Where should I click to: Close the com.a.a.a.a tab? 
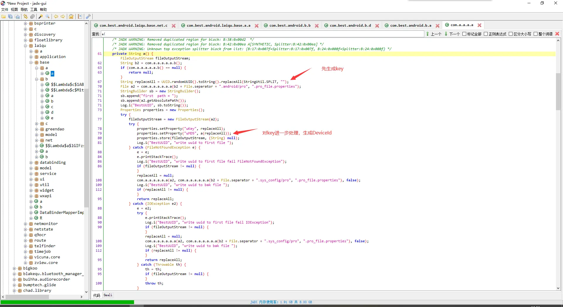(479, 25)
